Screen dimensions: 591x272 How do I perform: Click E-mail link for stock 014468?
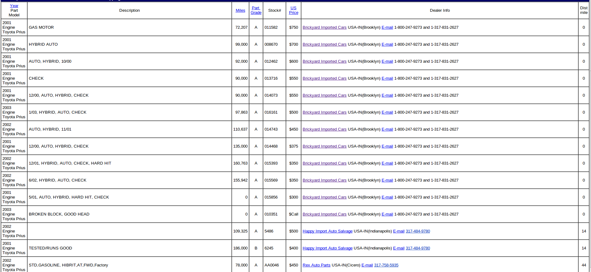click(x=387, y=146)
